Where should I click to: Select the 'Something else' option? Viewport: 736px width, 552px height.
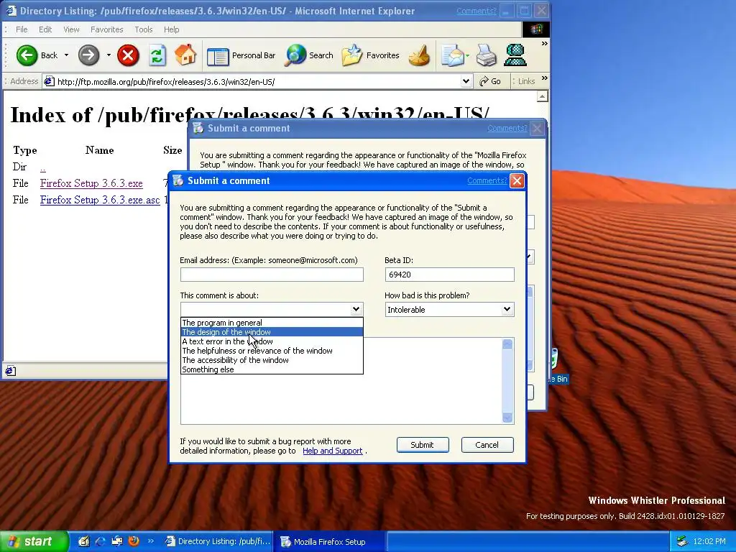click(272, 369)
